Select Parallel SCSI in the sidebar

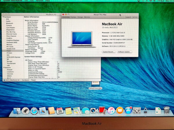pyautogui.click(x=11, y=49)
